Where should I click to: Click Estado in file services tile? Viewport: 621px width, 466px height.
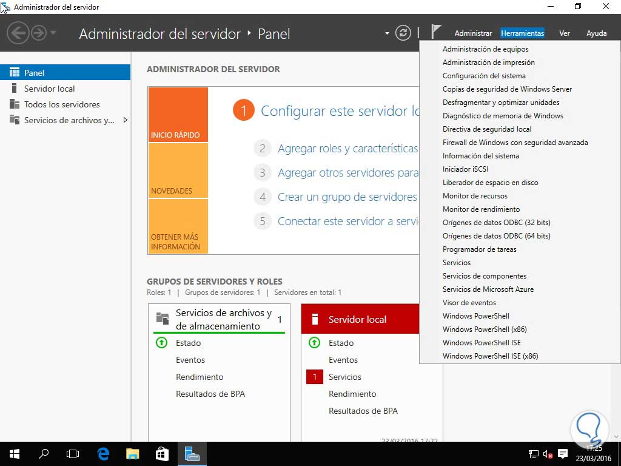pos(188,343)
